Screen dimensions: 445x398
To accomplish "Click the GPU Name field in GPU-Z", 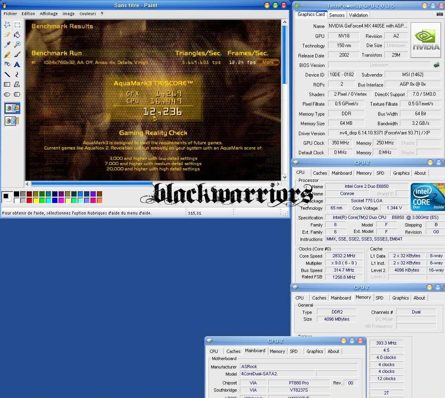I will pos(368,26).
